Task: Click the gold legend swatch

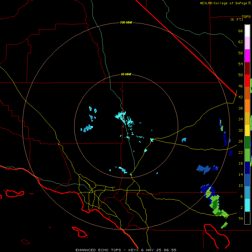Action: tap(247, 118)
